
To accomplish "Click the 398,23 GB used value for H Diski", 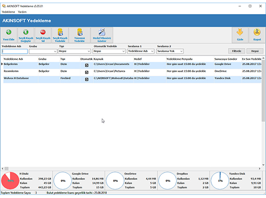I will pos(45,179).
